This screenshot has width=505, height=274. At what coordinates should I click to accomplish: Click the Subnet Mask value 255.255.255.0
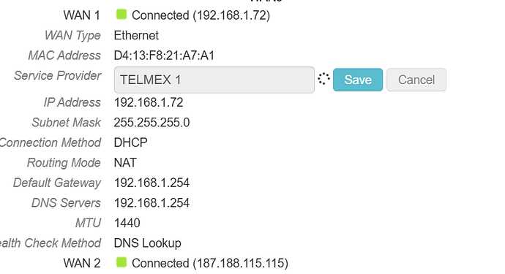click(151, 123)
